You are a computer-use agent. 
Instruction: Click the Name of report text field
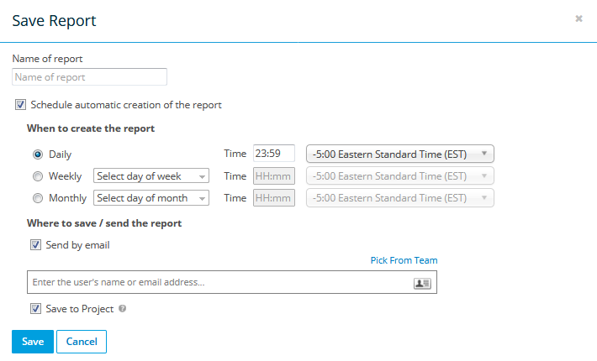point(89,77)
